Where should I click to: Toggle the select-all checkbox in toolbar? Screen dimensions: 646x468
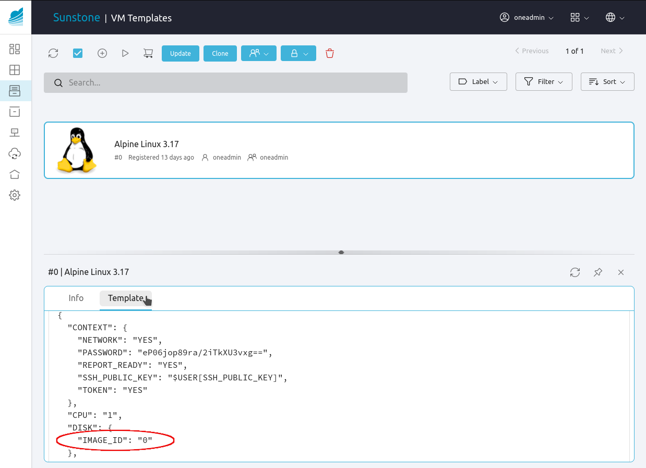(78, 53)
